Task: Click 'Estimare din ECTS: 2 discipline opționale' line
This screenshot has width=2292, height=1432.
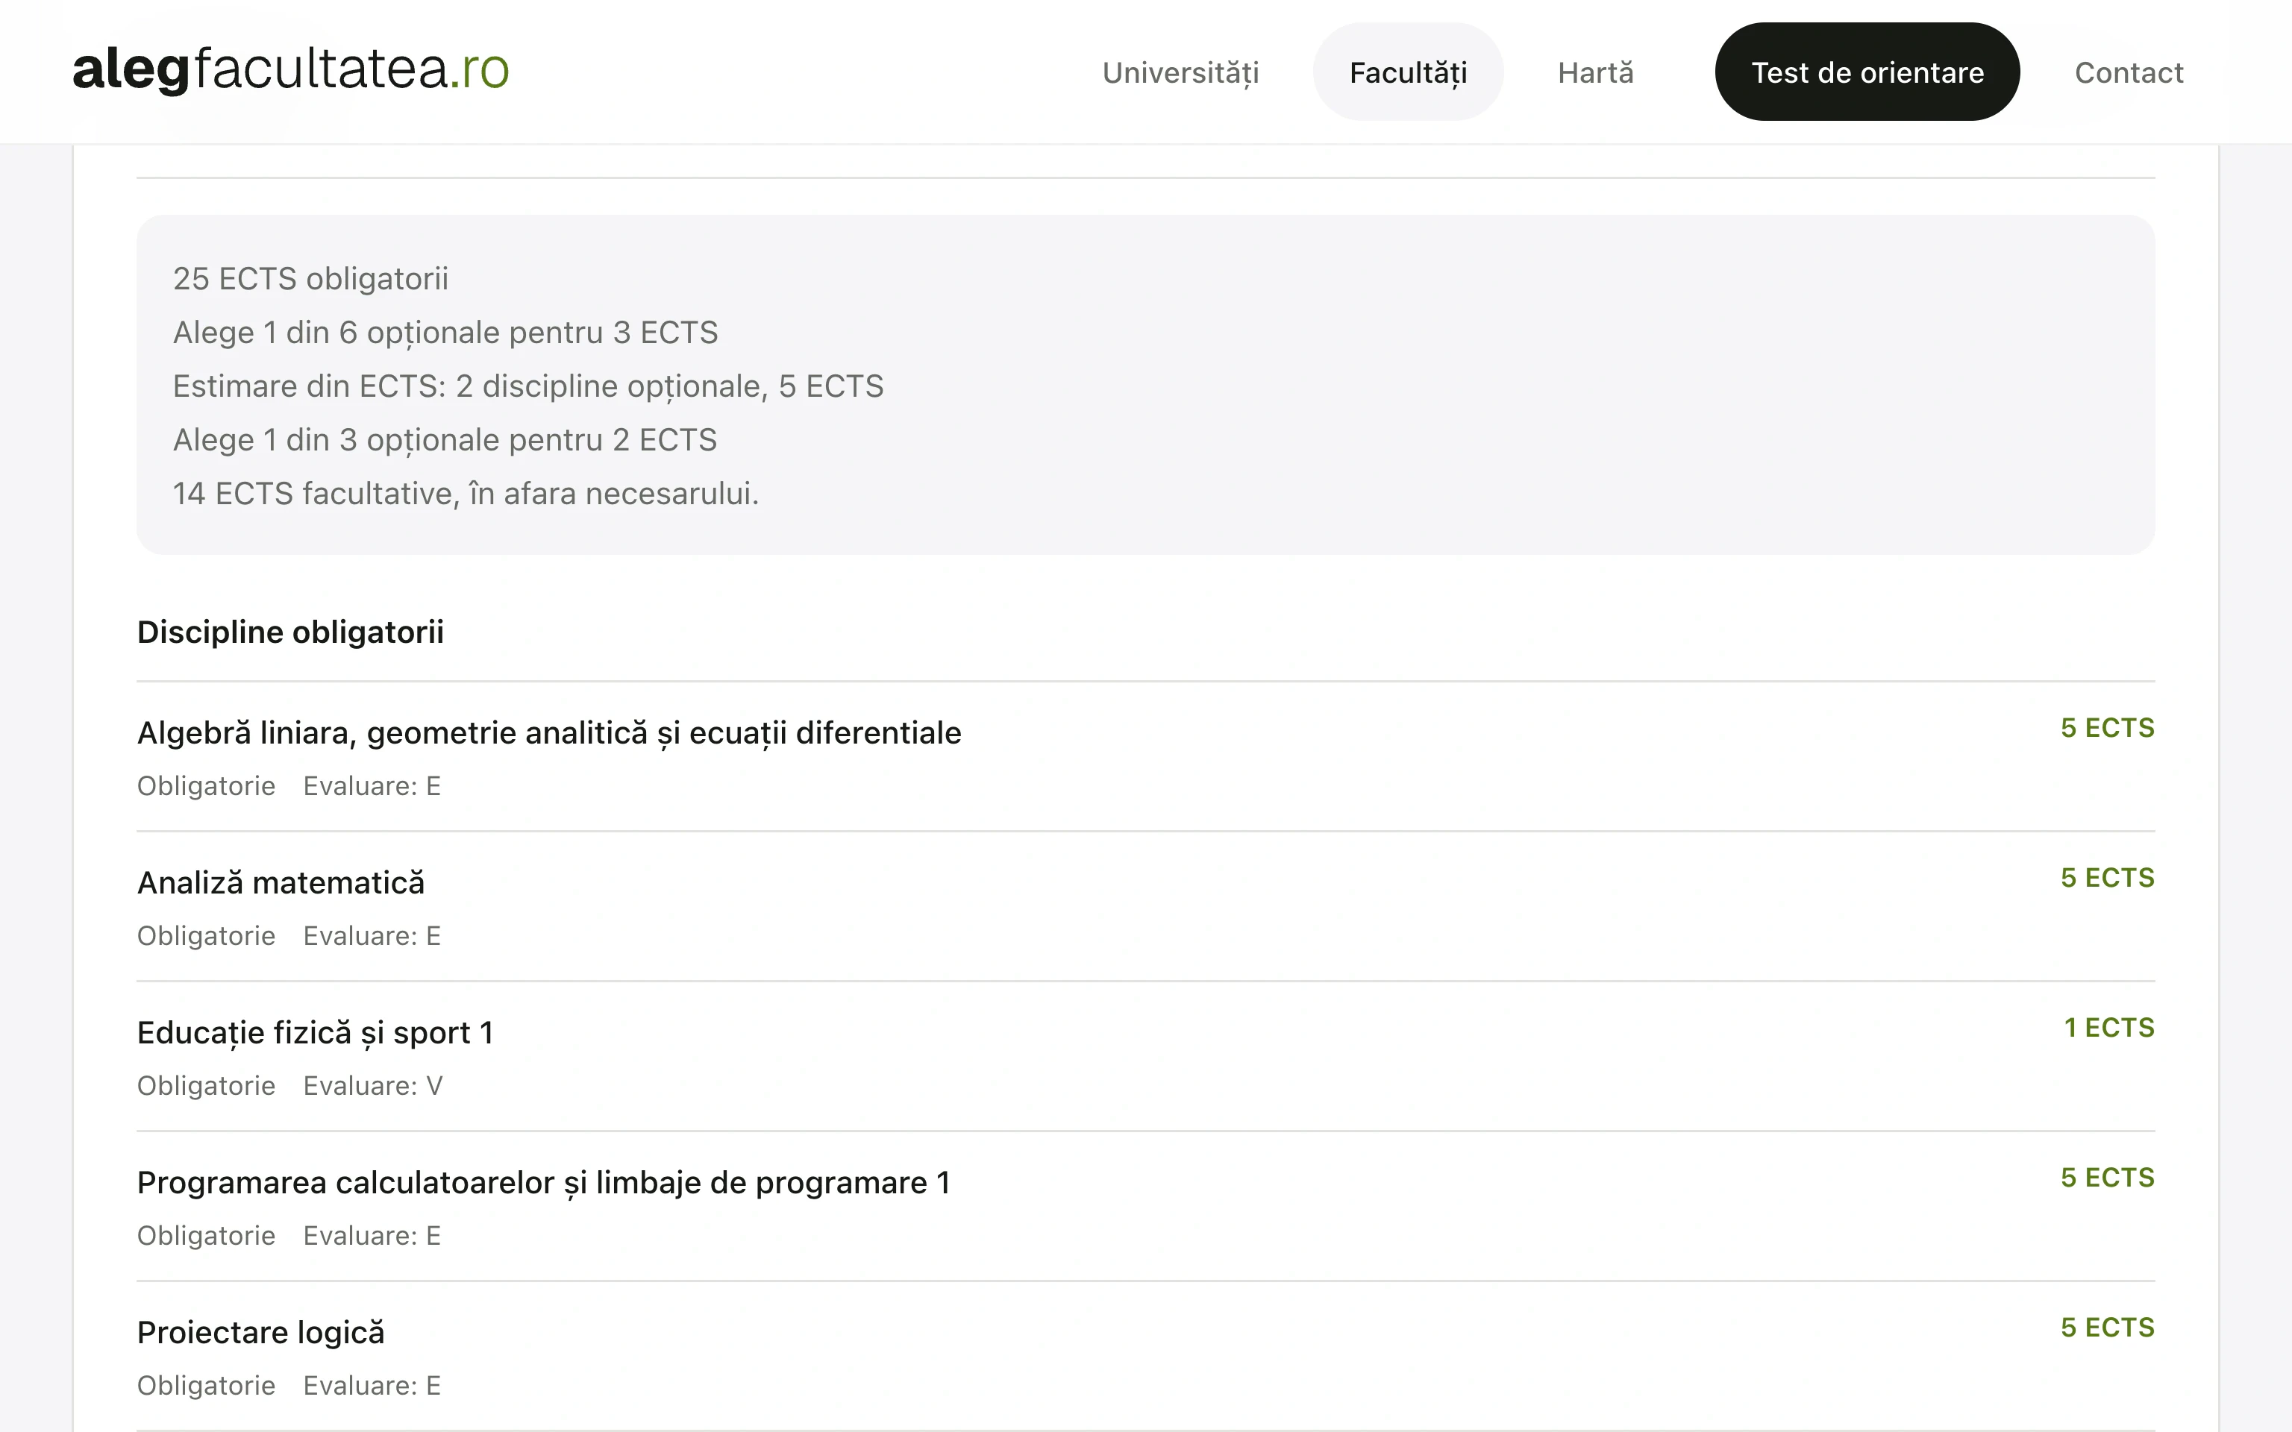Action: tap(527, 386)
